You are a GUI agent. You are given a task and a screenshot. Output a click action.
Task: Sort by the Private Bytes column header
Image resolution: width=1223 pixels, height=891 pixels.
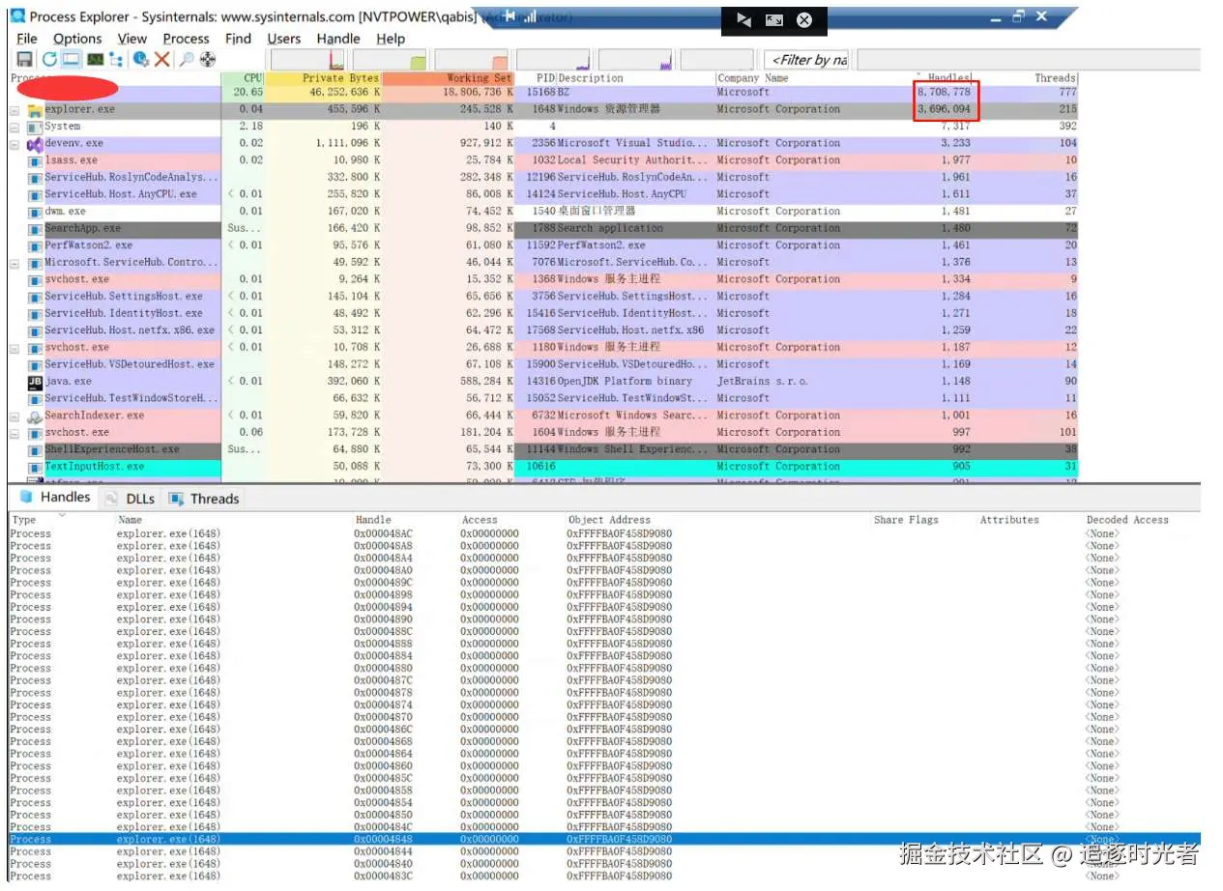tap(324, 78)
